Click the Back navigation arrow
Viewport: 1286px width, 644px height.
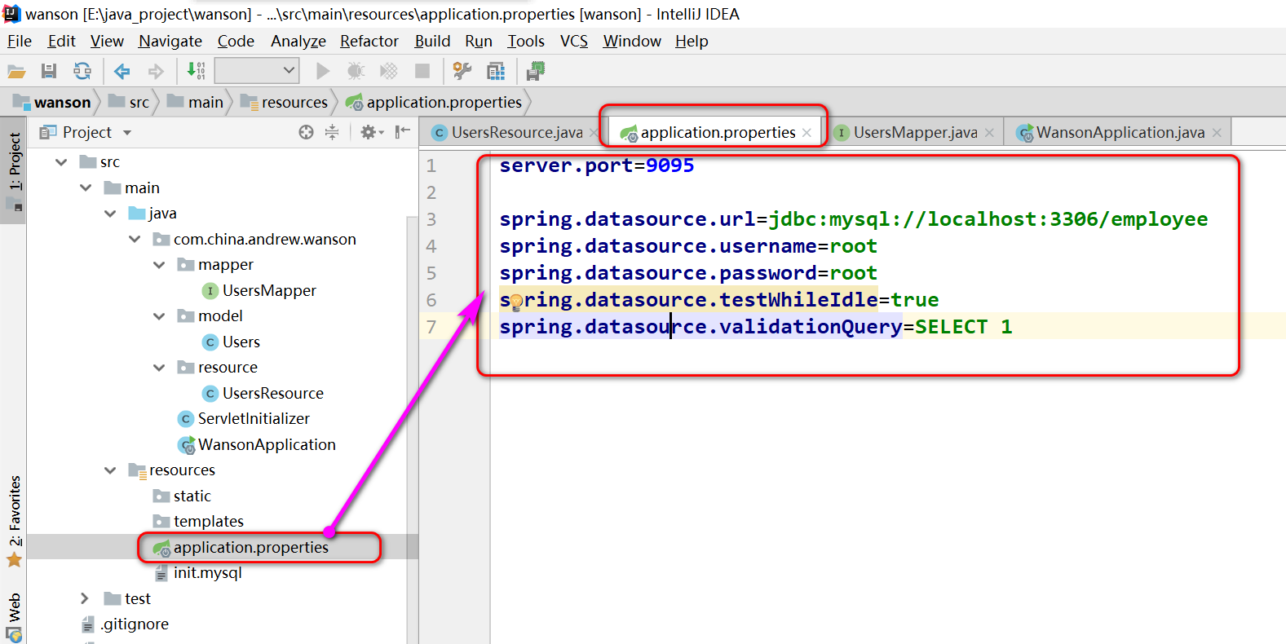122,72
